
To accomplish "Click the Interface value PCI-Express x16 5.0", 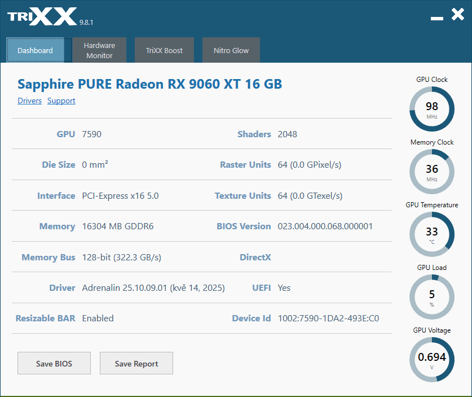I will [121, 196].
